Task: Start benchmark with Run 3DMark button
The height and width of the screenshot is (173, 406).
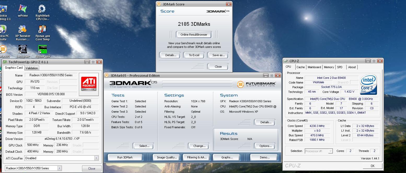Action: [125, 157]
